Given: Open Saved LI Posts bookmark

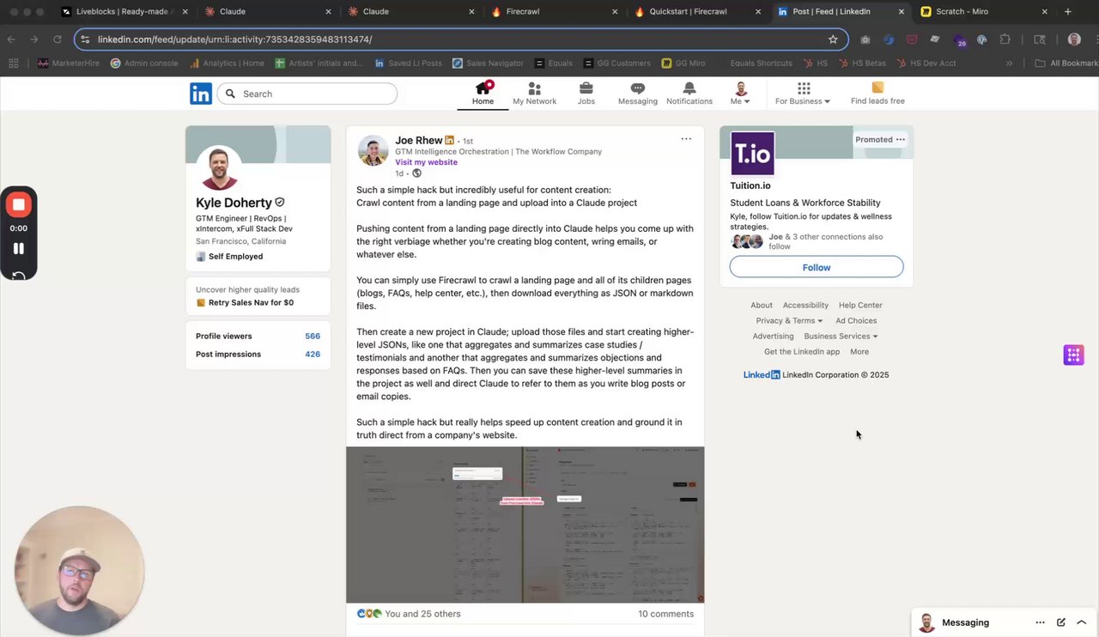Looking at the screenshot, I should tap(409, 63).
